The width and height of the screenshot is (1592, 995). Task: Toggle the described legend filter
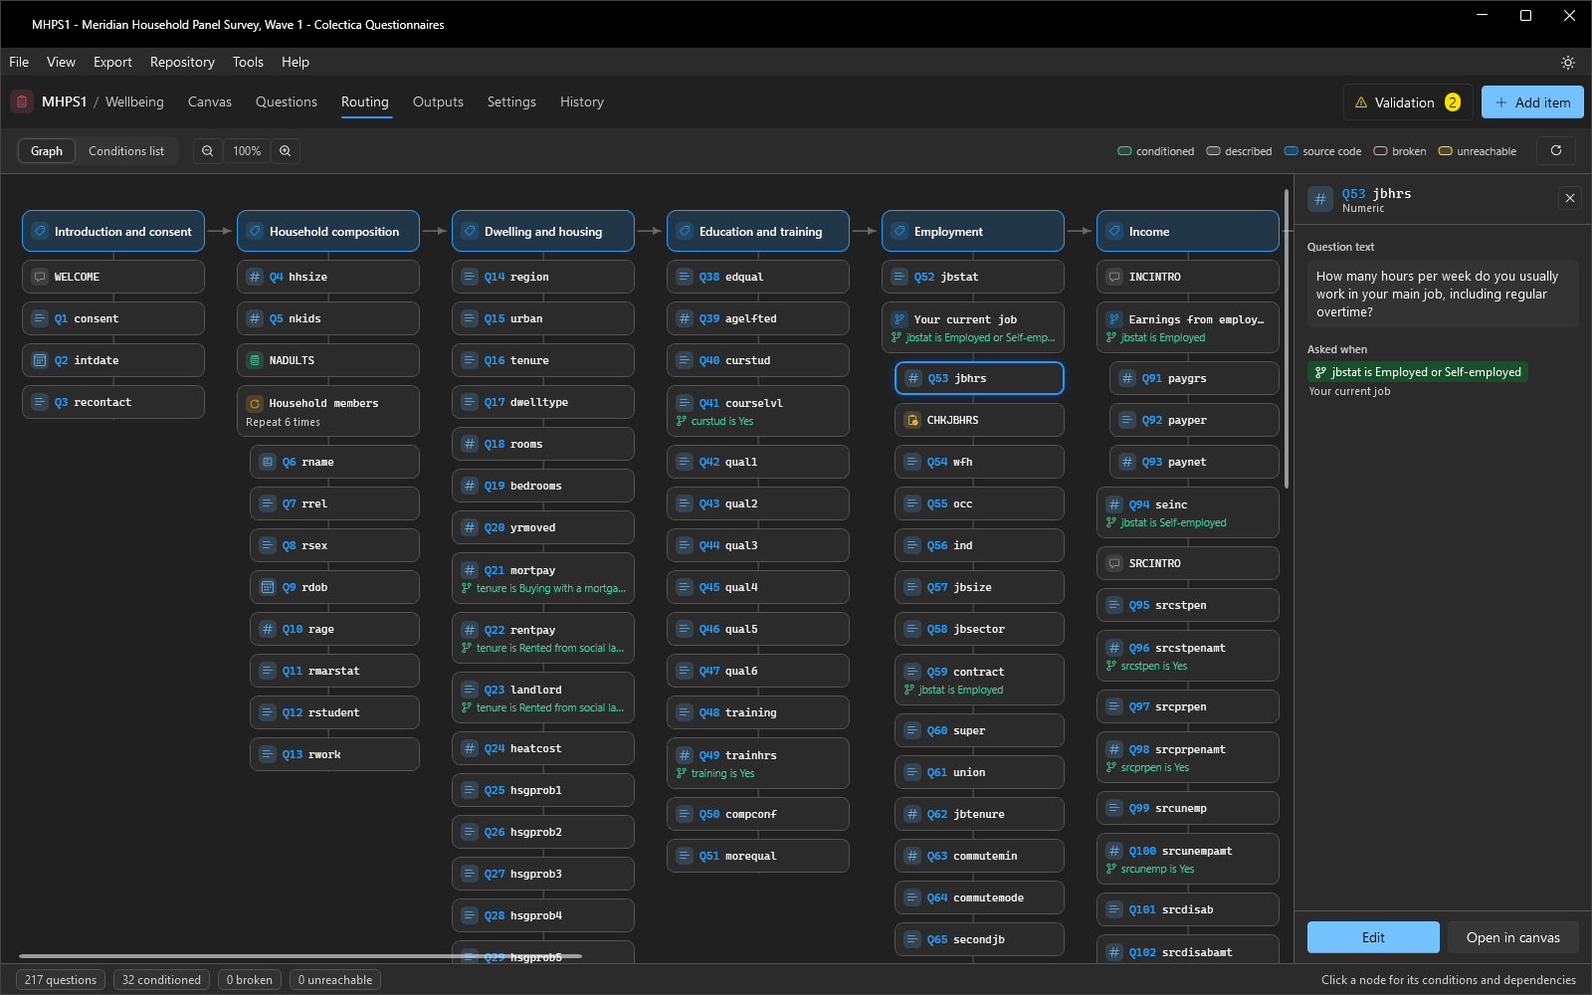(1239, 151)
